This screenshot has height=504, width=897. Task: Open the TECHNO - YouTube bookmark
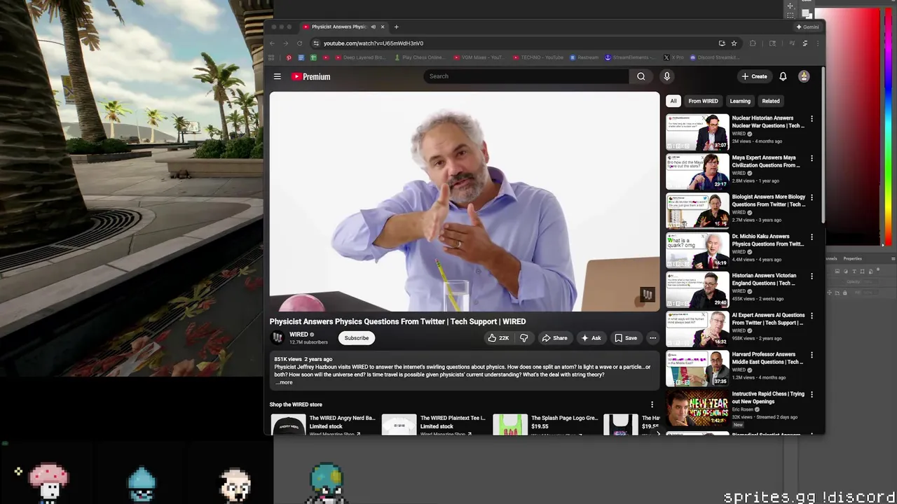538,57
